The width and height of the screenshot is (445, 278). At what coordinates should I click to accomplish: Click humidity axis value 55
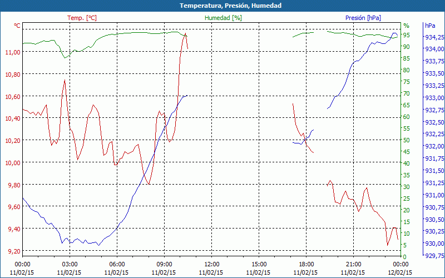[x=407, y=128]
